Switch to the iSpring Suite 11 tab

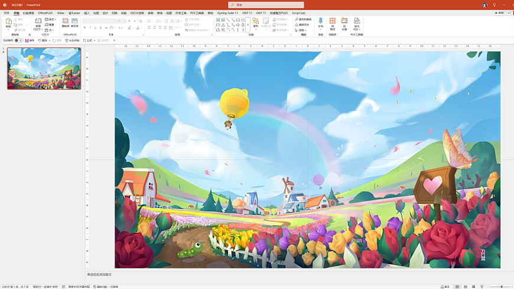pos(227,13)
